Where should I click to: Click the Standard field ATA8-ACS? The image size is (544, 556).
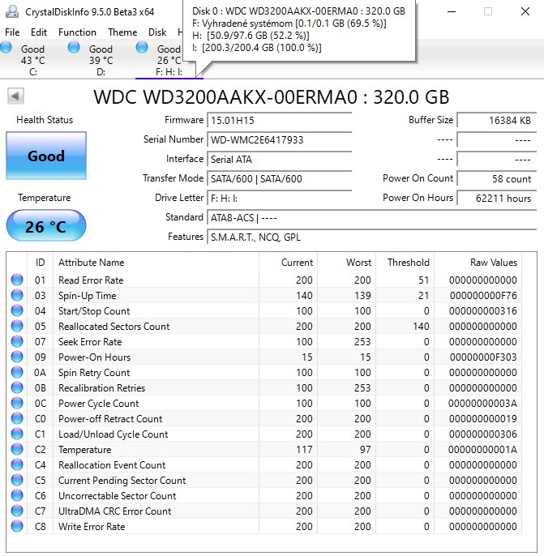371,218
